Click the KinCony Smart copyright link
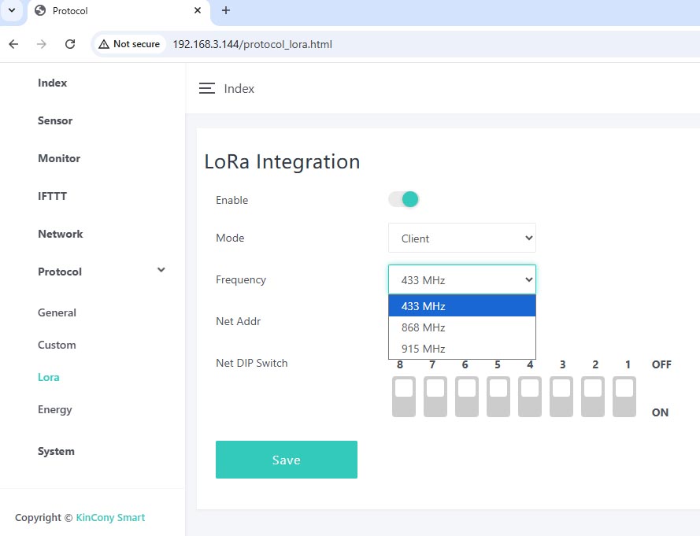 [110, 517]
